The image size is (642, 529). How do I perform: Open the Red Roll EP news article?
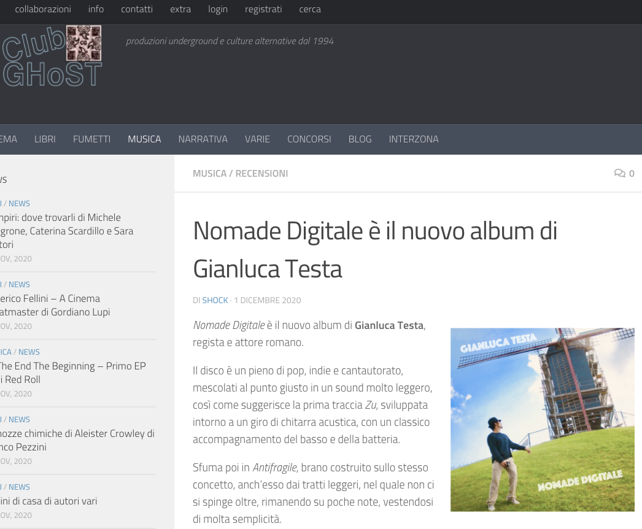pos(72,373)
